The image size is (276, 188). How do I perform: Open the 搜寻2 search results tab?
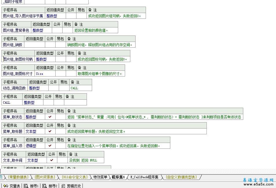click(x=50, y=186)
